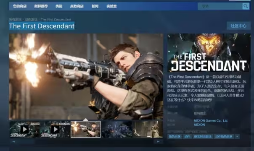Click the 社区中心 button
This screenshot has width=254, height=151.
[238, 26]
